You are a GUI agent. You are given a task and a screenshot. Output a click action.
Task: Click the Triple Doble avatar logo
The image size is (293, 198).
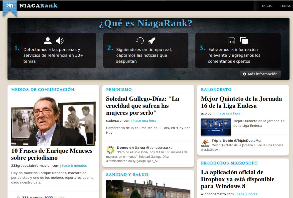[205, 143]
